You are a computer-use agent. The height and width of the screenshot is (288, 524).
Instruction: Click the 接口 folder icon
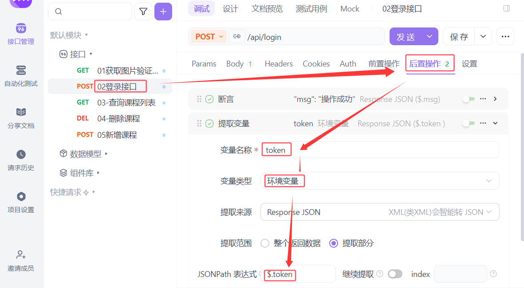63,54
